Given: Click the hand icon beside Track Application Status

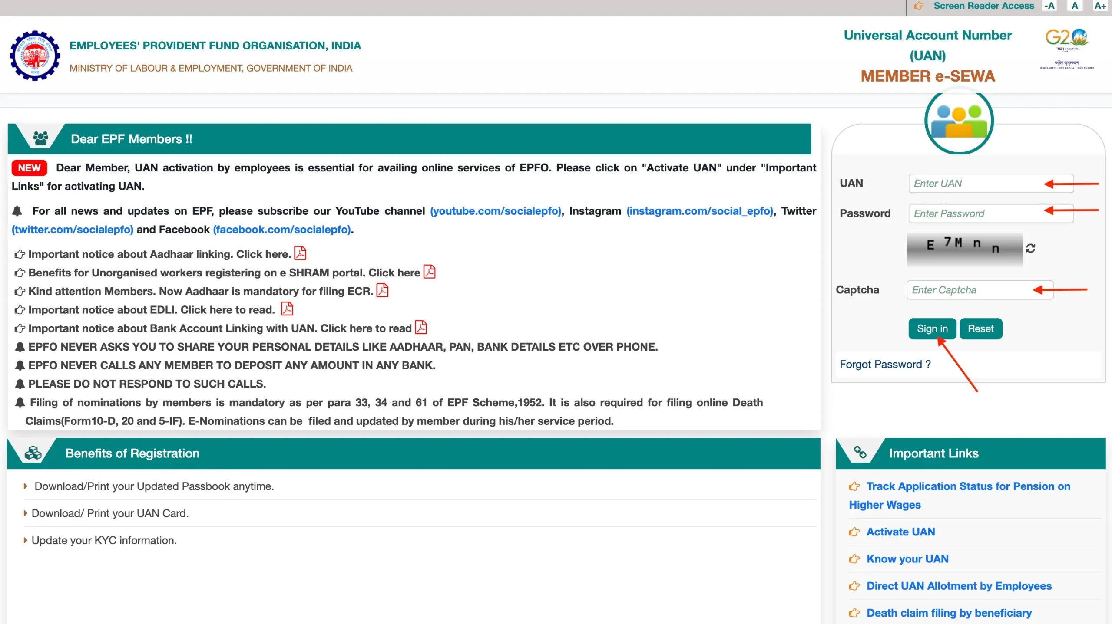Looking at the screenshot, I should (854, 486).
